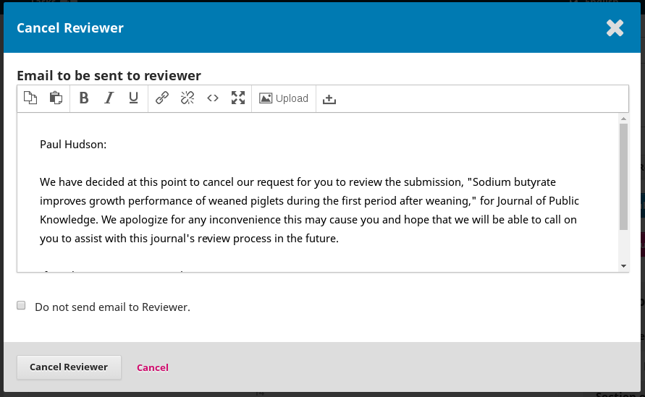Viewport: 645px width, 397px height.
Task: Click the insert content download-tray icon
Action: (329, 98)
